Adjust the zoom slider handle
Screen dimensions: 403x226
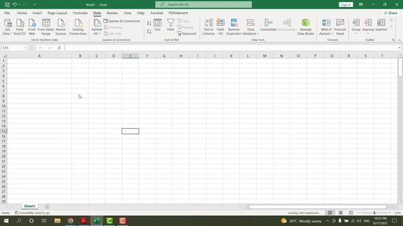click(x=375, y=213)
